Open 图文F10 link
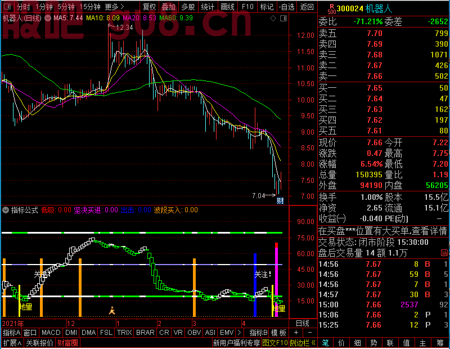The image size is (450, 349). coord(275,343)
